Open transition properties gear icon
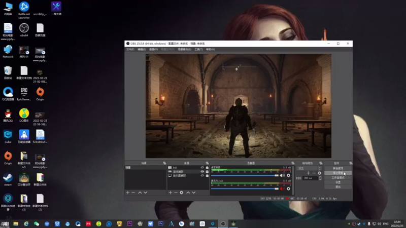406x228 pixels. point(320,173)
